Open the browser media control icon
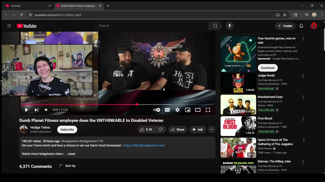The width and height of the screenshot is (325, 182). click(306, 15)
